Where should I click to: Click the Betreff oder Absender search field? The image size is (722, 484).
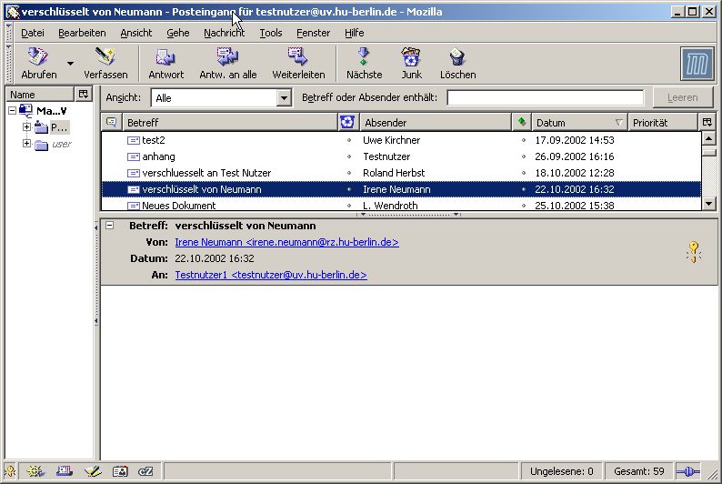[x=545, y=98]
